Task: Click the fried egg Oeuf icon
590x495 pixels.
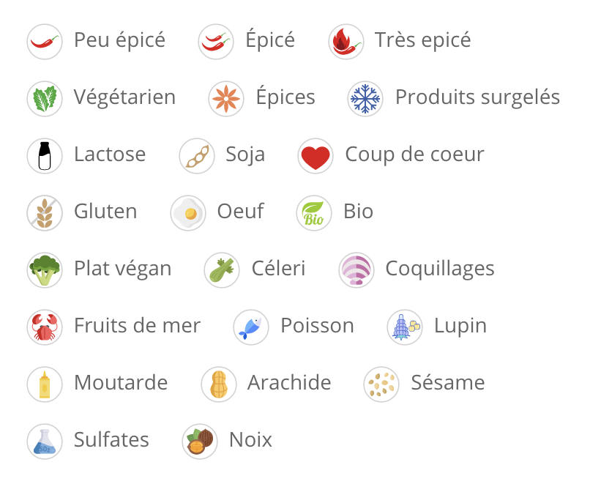Action: point(188,212)
